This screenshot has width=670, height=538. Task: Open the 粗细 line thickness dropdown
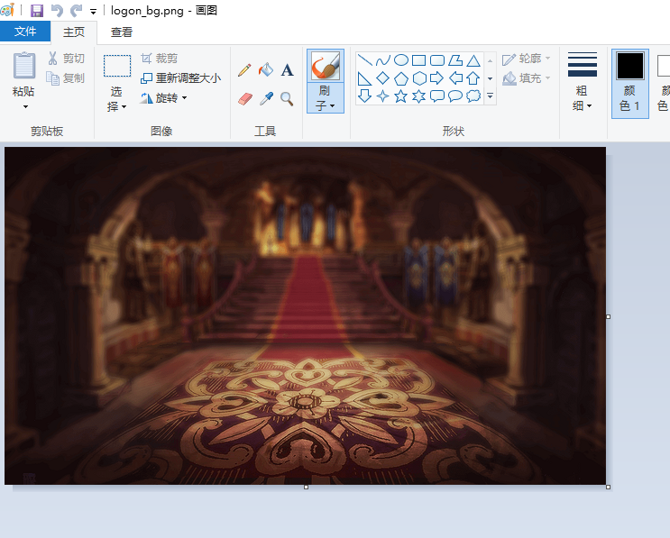tap(583, 98)
